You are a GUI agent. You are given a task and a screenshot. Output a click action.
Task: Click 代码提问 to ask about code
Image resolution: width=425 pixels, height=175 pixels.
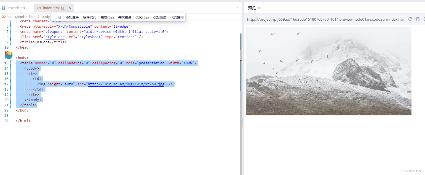(177, 17)
